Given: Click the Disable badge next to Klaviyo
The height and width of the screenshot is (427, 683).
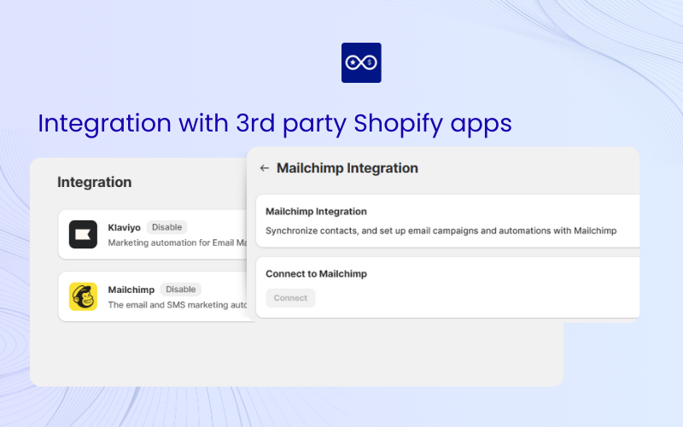Looking at the screenshot, I should point(166,227).
